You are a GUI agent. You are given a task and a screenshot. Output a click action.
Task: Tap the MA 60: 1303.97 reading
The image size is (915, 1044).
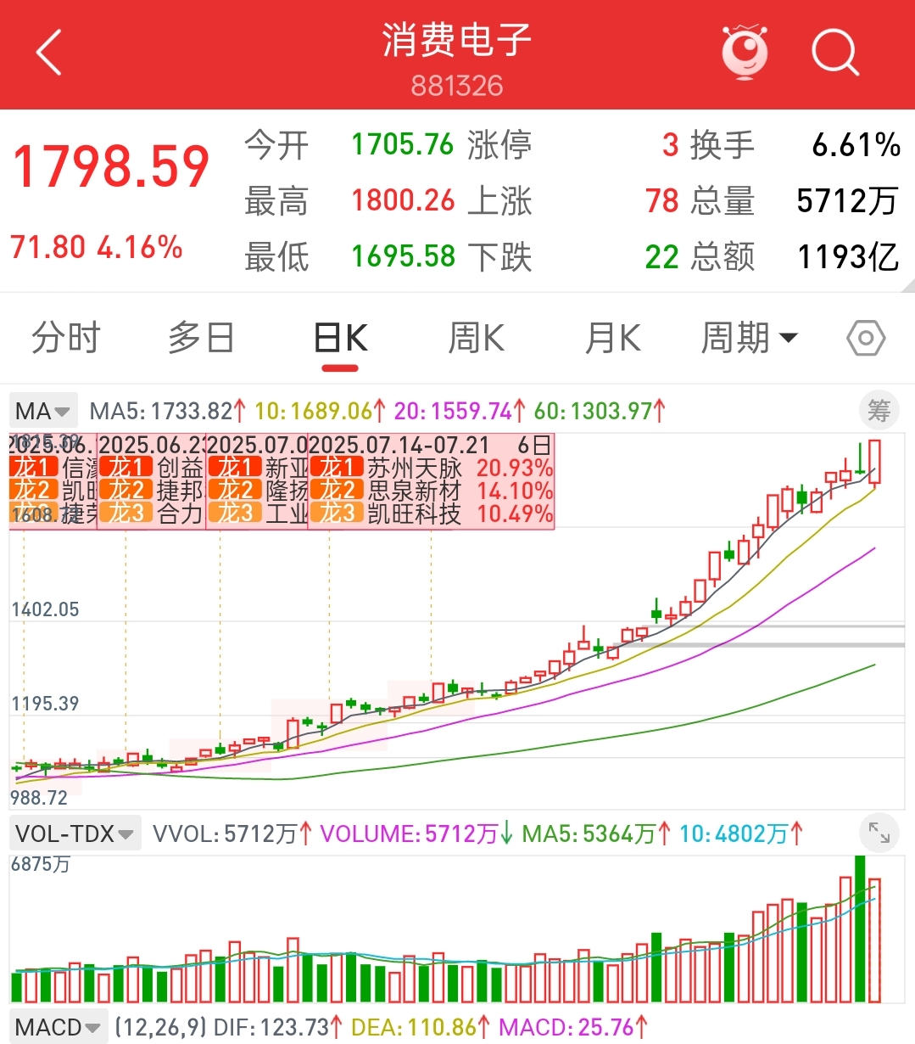600,412
